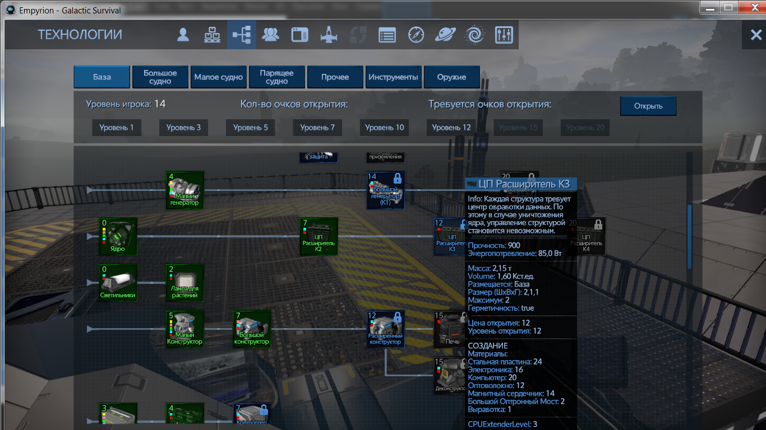This screenshot has width=766, height=430.
Task: Click the ТЕХНОЛОГИИ panel heading
Action: pyautogui.click(x=80, y=35)
